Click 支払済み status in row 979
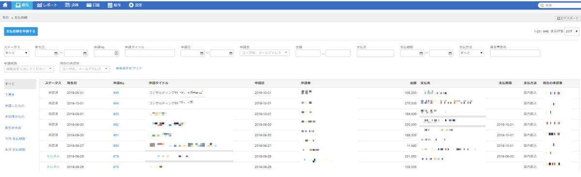 (x=53, y=156)
